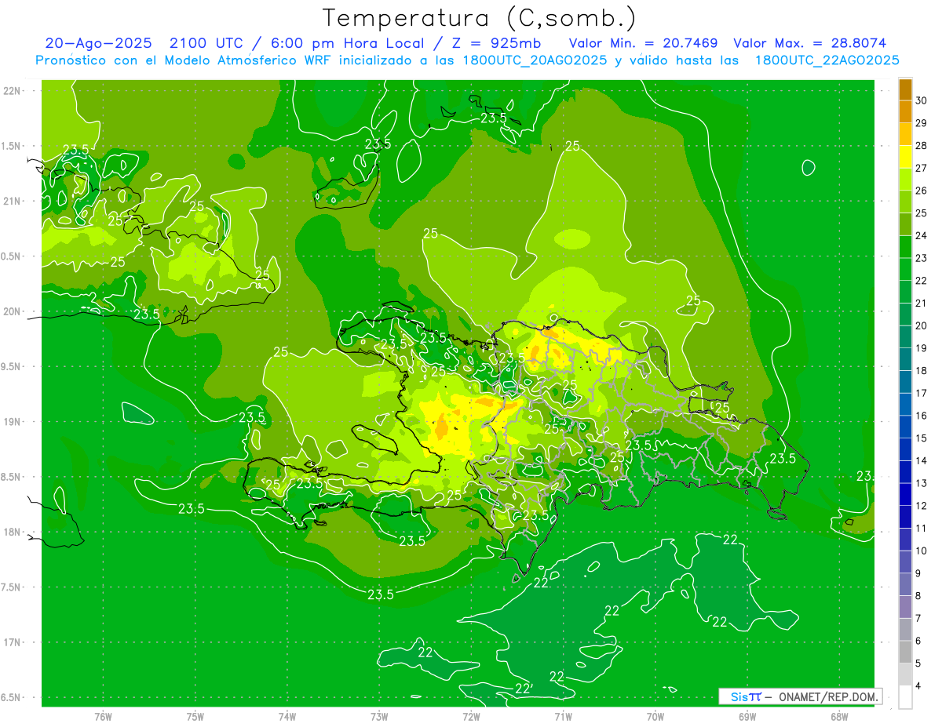Click the colorbar scale label 29

click(922, 123)
